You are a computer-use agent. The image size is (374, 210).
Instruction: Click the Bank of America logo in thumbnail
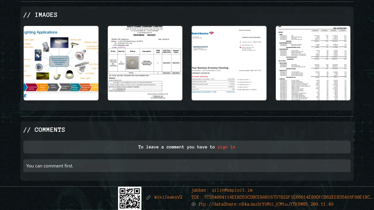click(203, 33)
